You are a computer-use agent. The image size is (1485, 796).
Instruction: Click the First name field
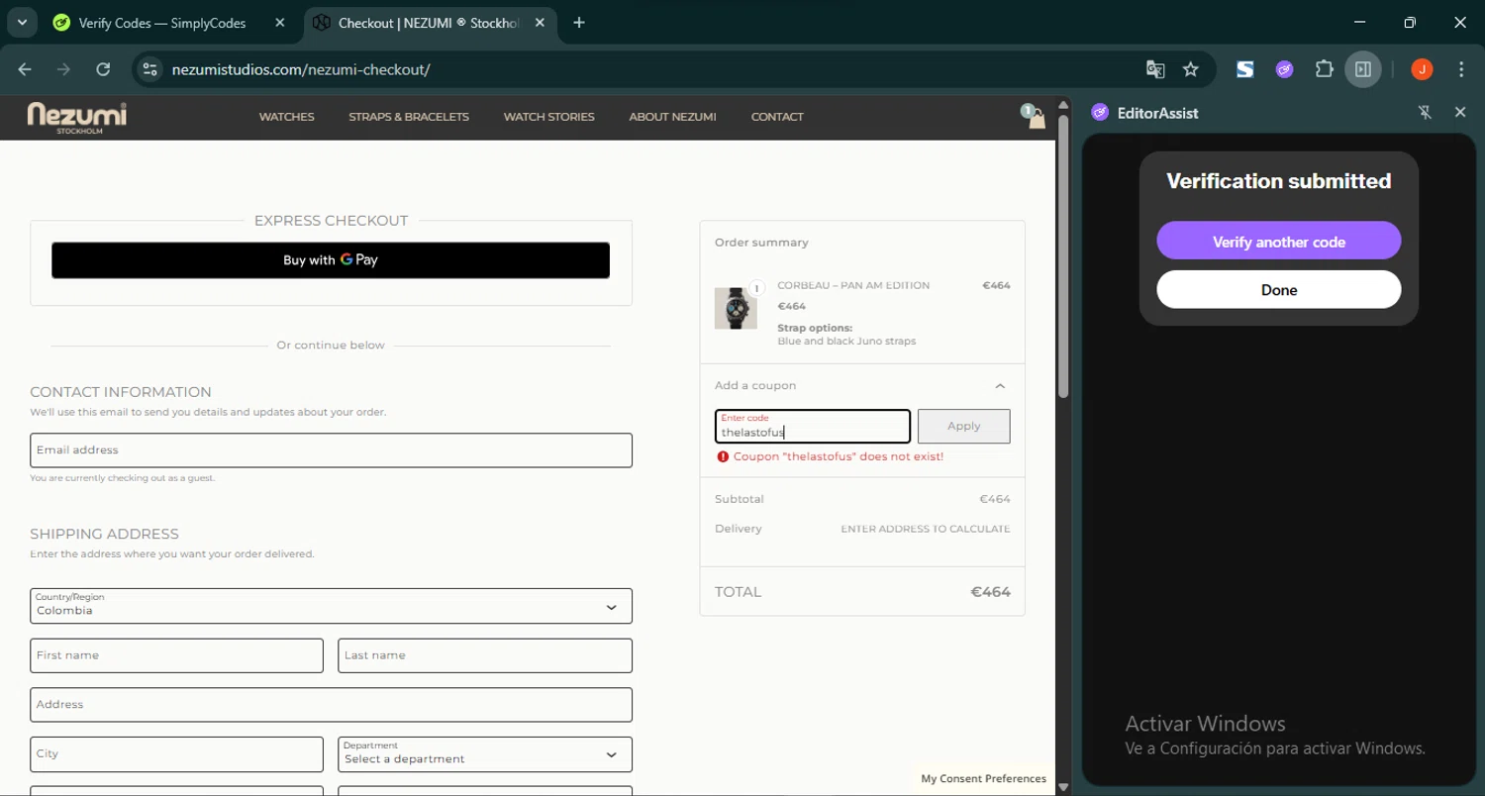176,655
